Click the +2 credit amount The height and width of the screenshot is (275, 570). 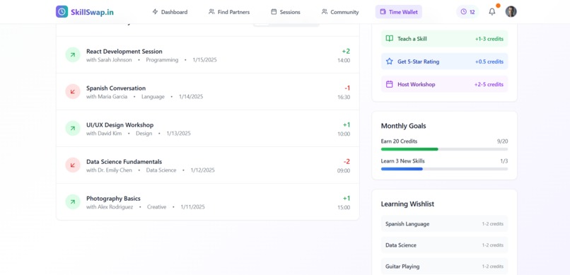(x=346, y=51)
